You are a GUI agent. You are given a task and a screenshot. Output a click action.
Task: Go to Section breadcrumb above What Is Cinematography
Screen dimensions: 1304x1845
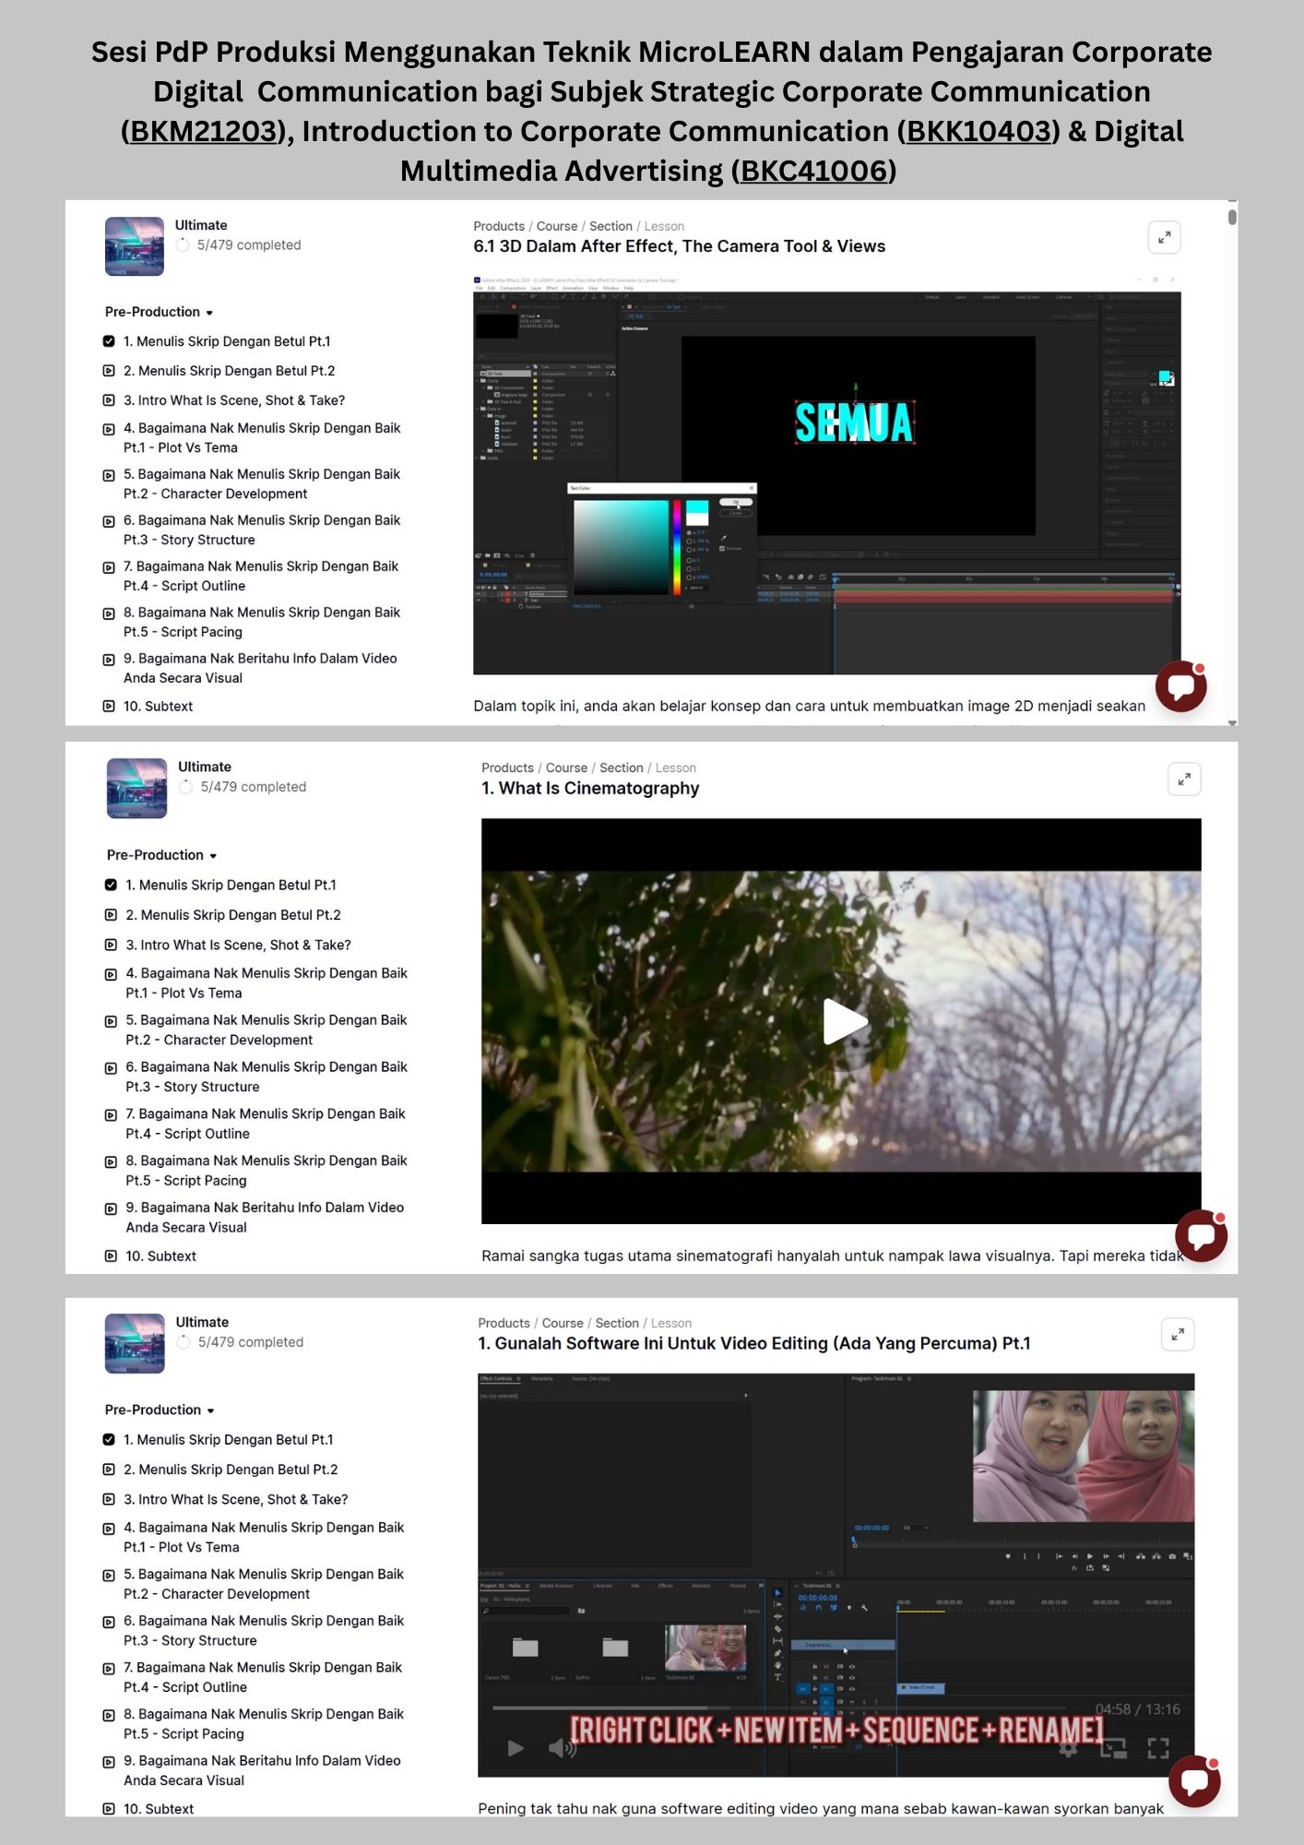[622, 768]
